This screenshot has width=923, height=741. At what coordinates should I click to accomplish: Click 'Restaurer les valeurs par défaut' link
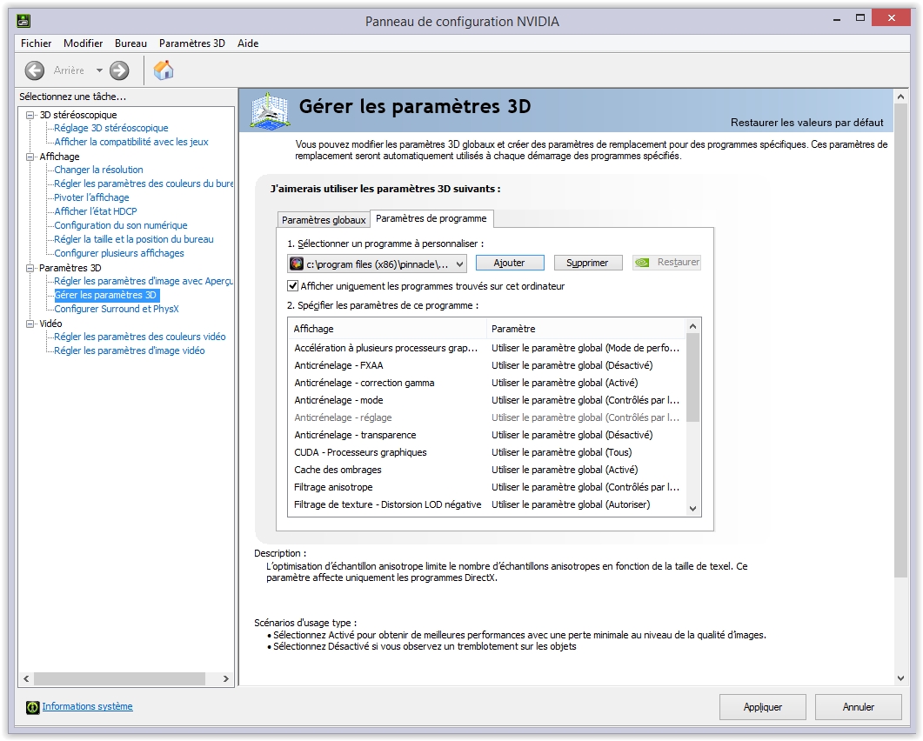pos(807,123)
